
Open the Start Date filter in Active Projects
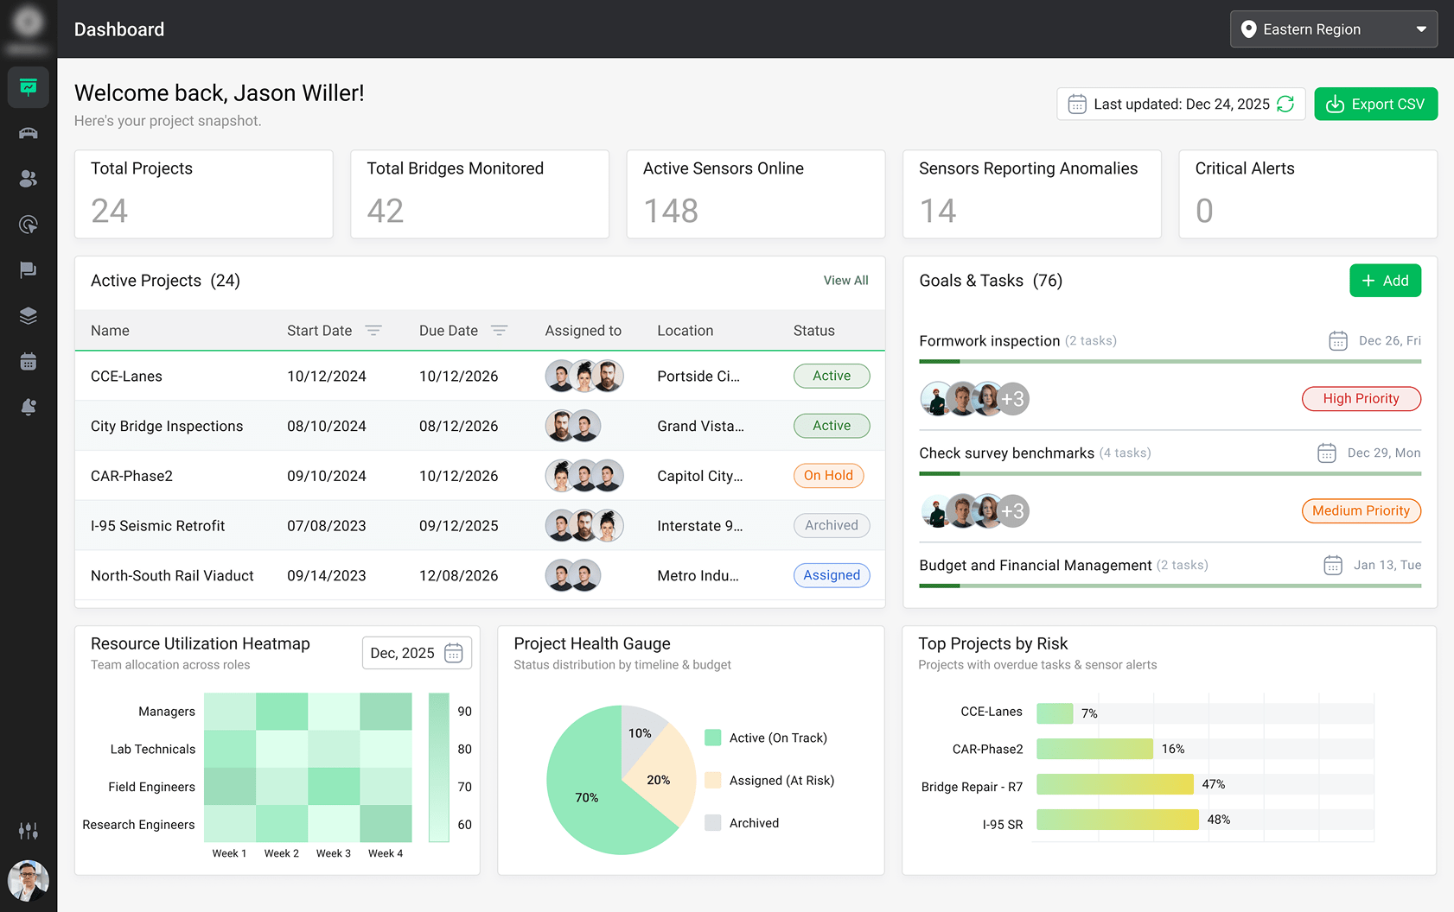[373, 330]
